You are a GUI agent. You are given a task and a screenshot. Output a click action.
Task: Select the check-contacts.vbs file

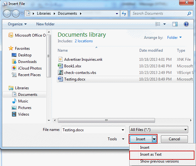click(80, 72)
